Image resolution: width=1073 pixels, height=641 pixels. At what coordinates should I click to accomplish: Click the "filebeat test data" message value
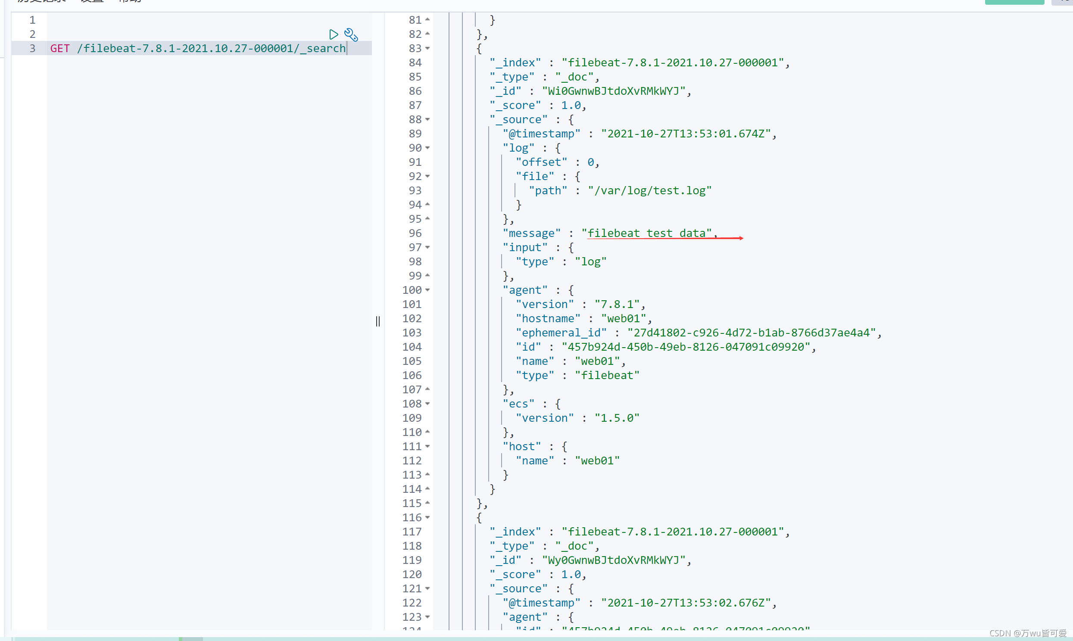(x=646, y=233)
